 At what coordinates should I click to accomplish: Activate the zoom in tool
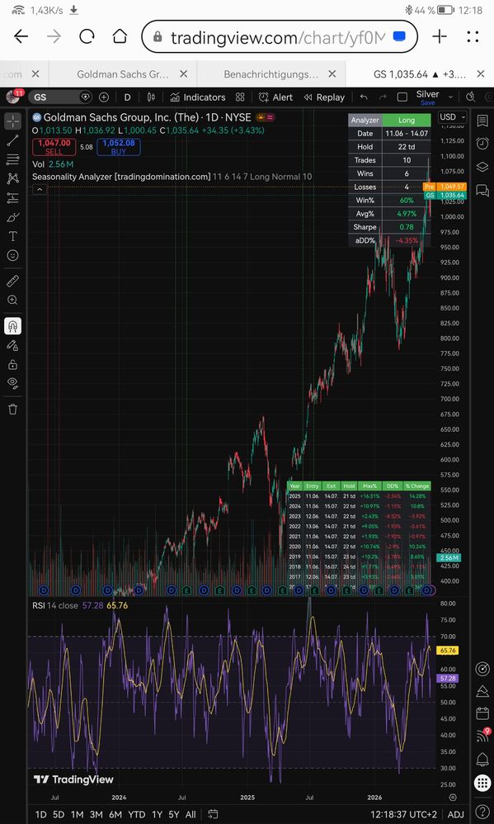[x=12, y=300]
